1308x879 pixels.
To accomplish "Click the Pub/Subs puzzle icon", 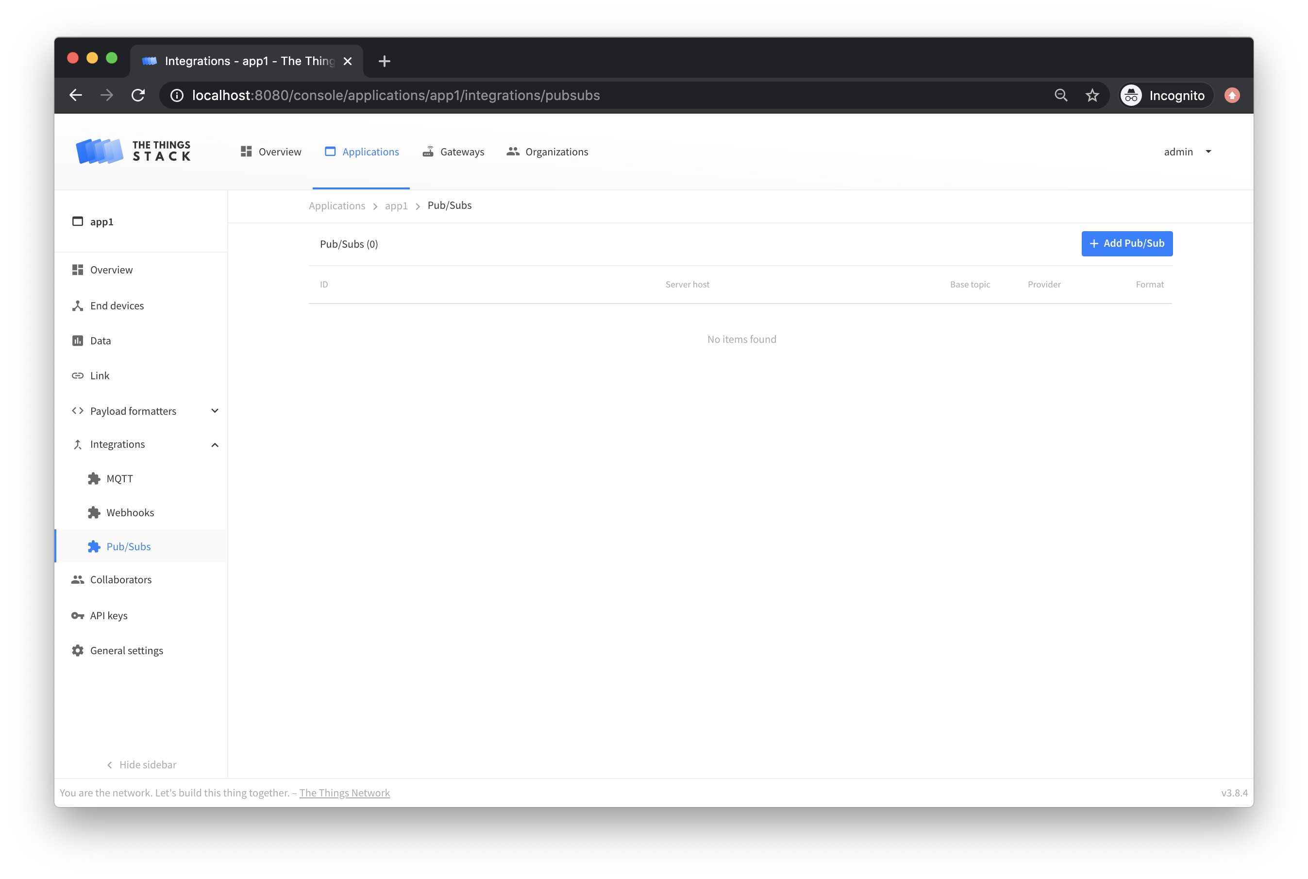I will [93, 546].
